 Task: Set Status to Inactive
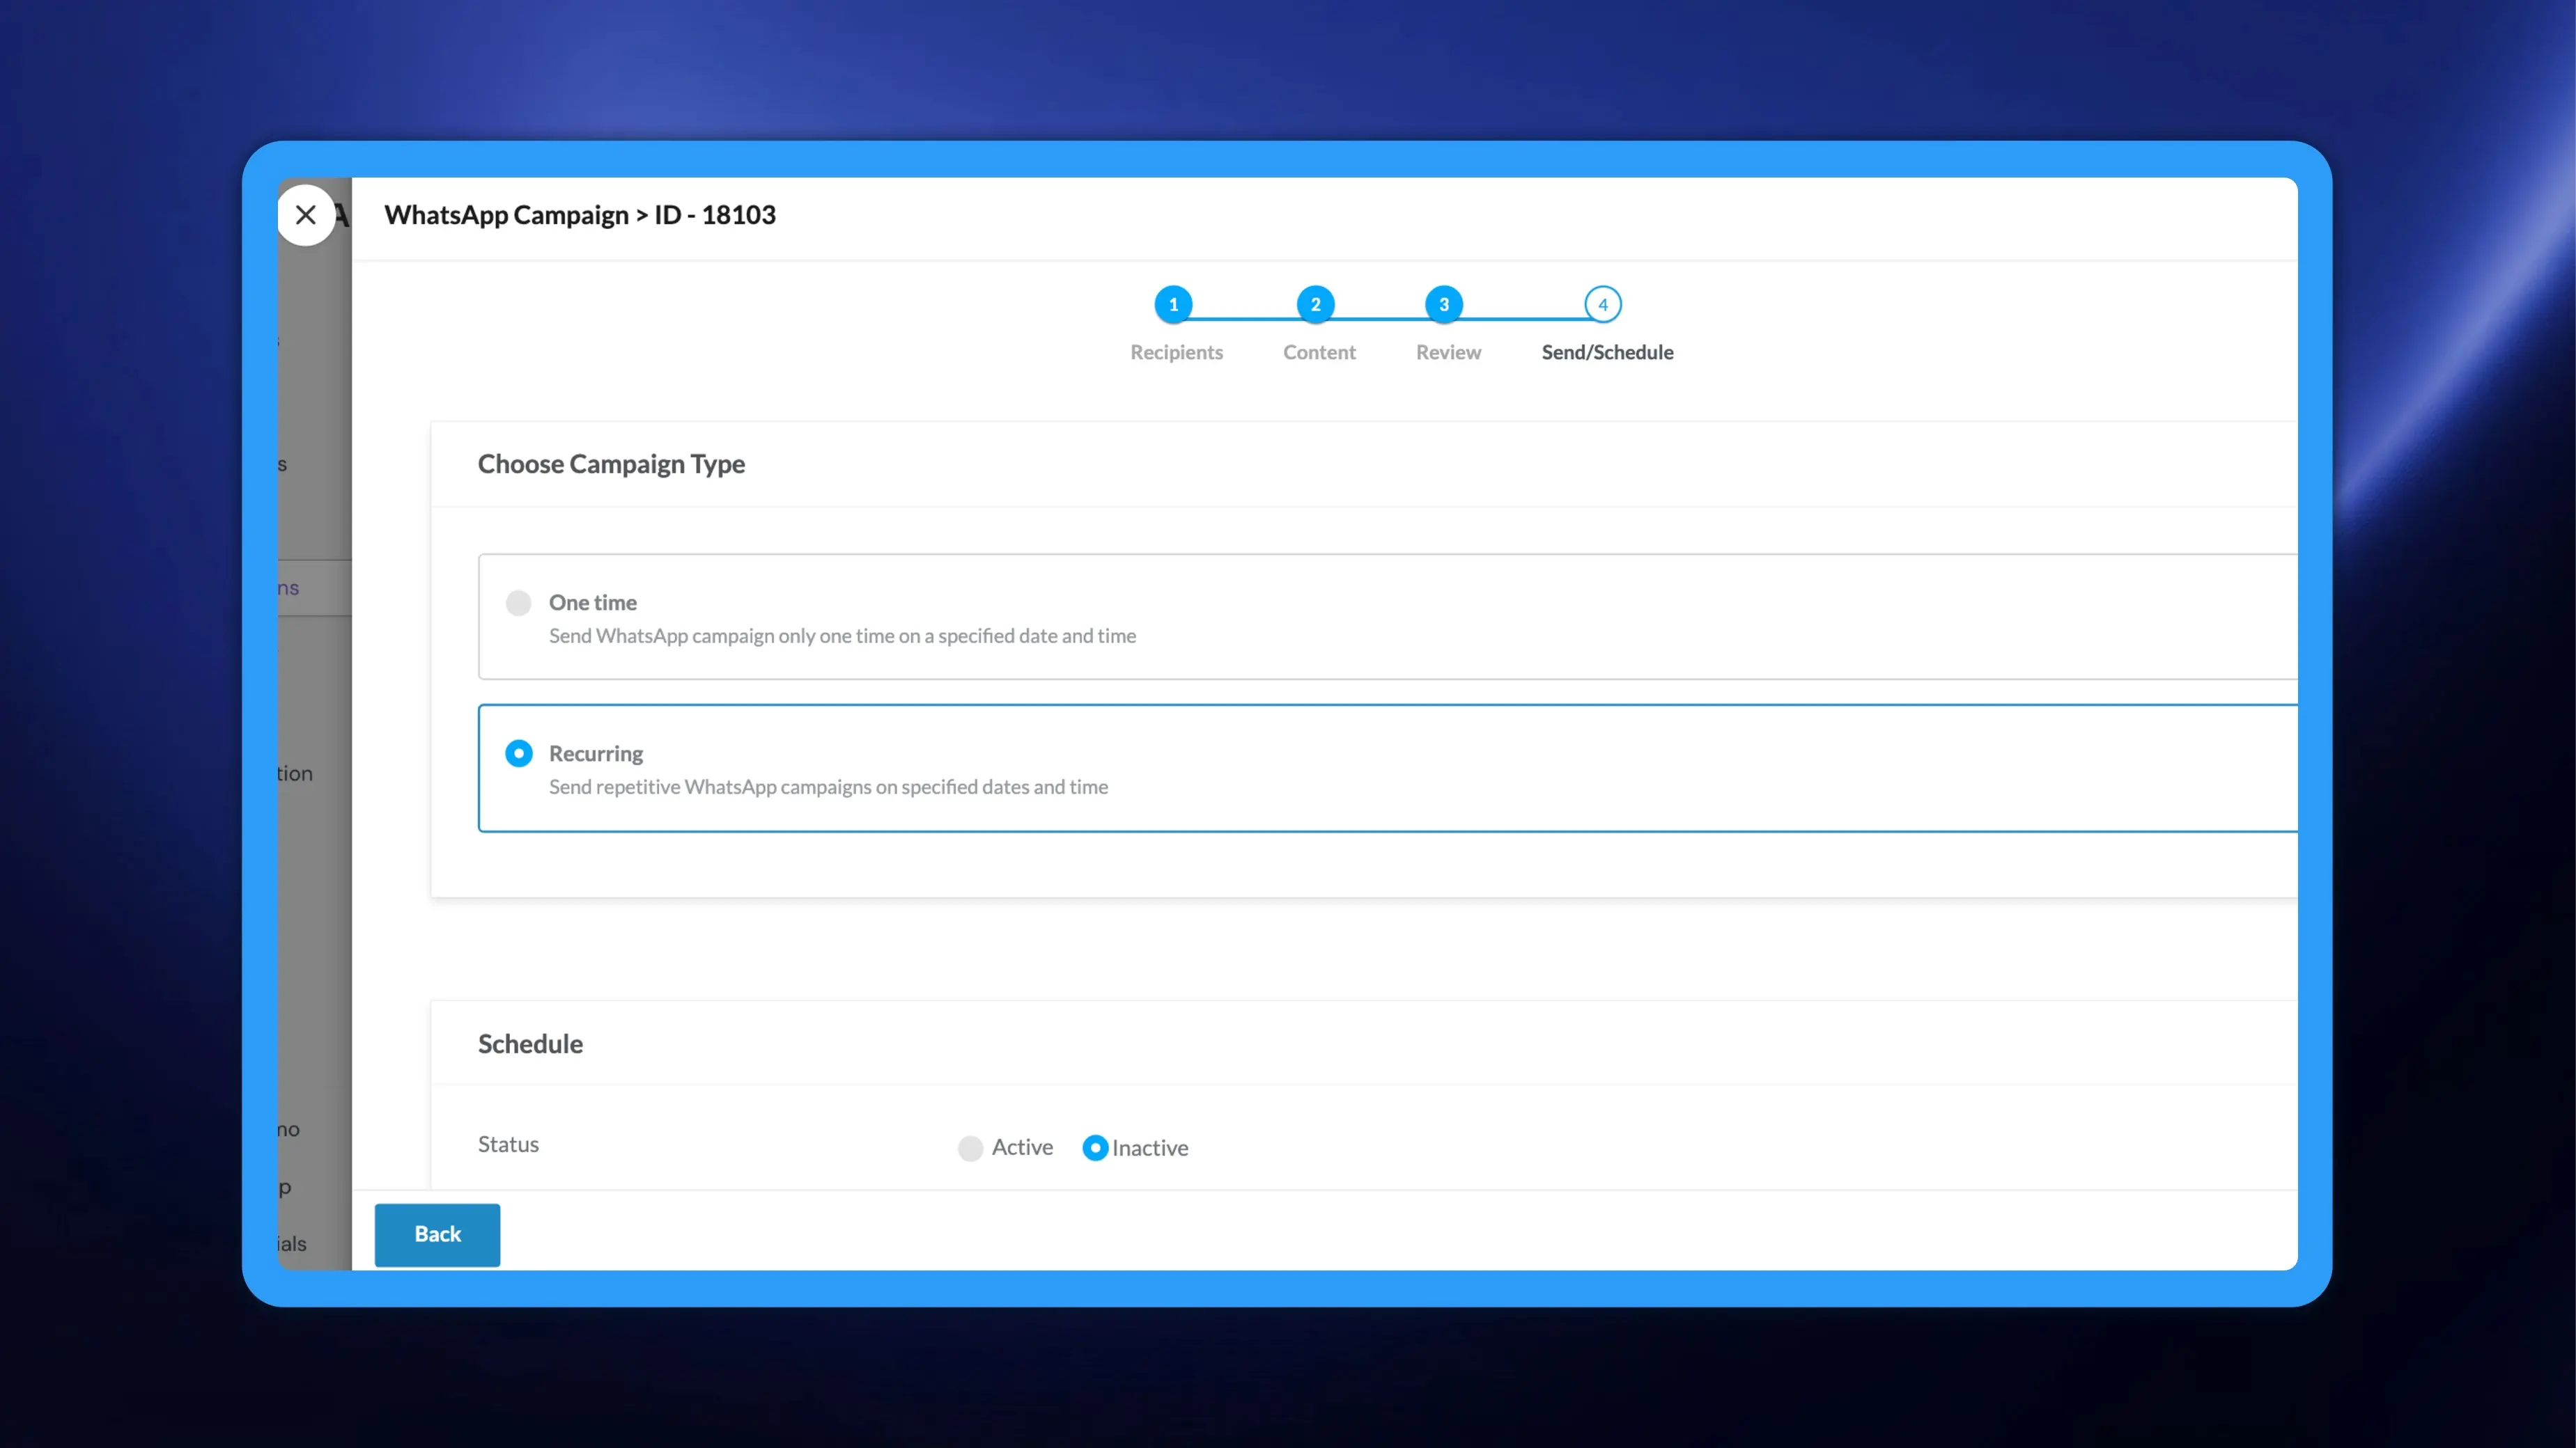(x=1095, y=1148)
